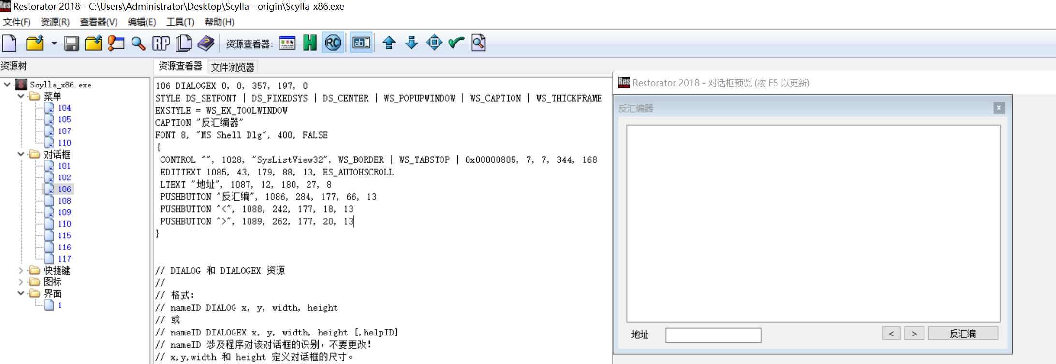Screen dimensions: 1056x364
Task: Toggle the 'ab|' edit mode button
Action: [x=362, y=43]
